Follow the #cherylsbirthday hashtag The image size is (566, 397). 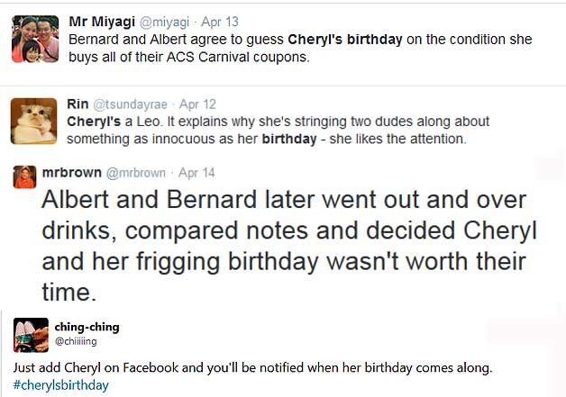(61, 385)
